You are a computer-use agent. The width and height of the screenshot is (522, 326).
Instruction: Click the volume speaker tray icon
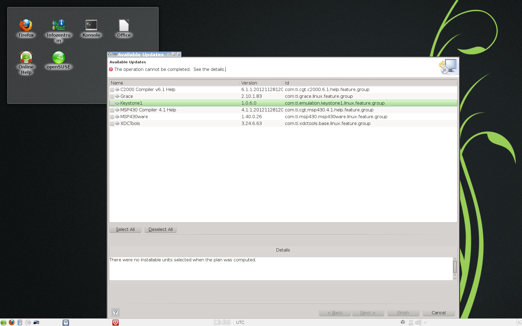pos(418,322)
